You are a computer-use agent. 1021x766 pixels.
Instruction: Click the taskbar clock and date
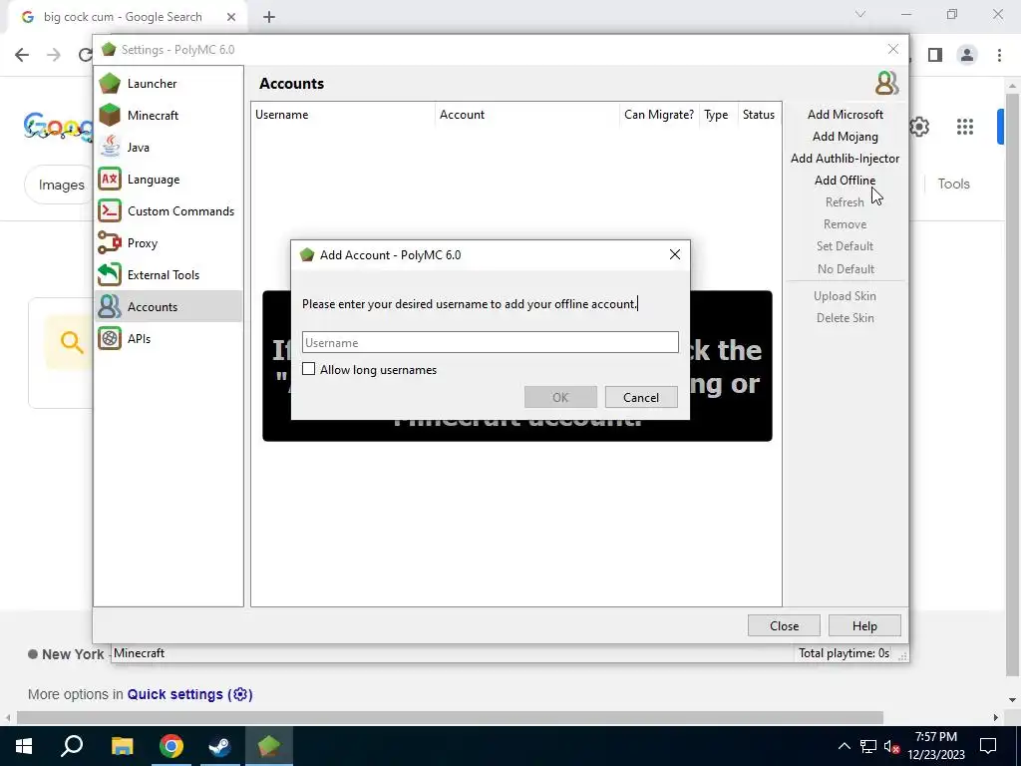pyautogui.click(x=935, y=746)
